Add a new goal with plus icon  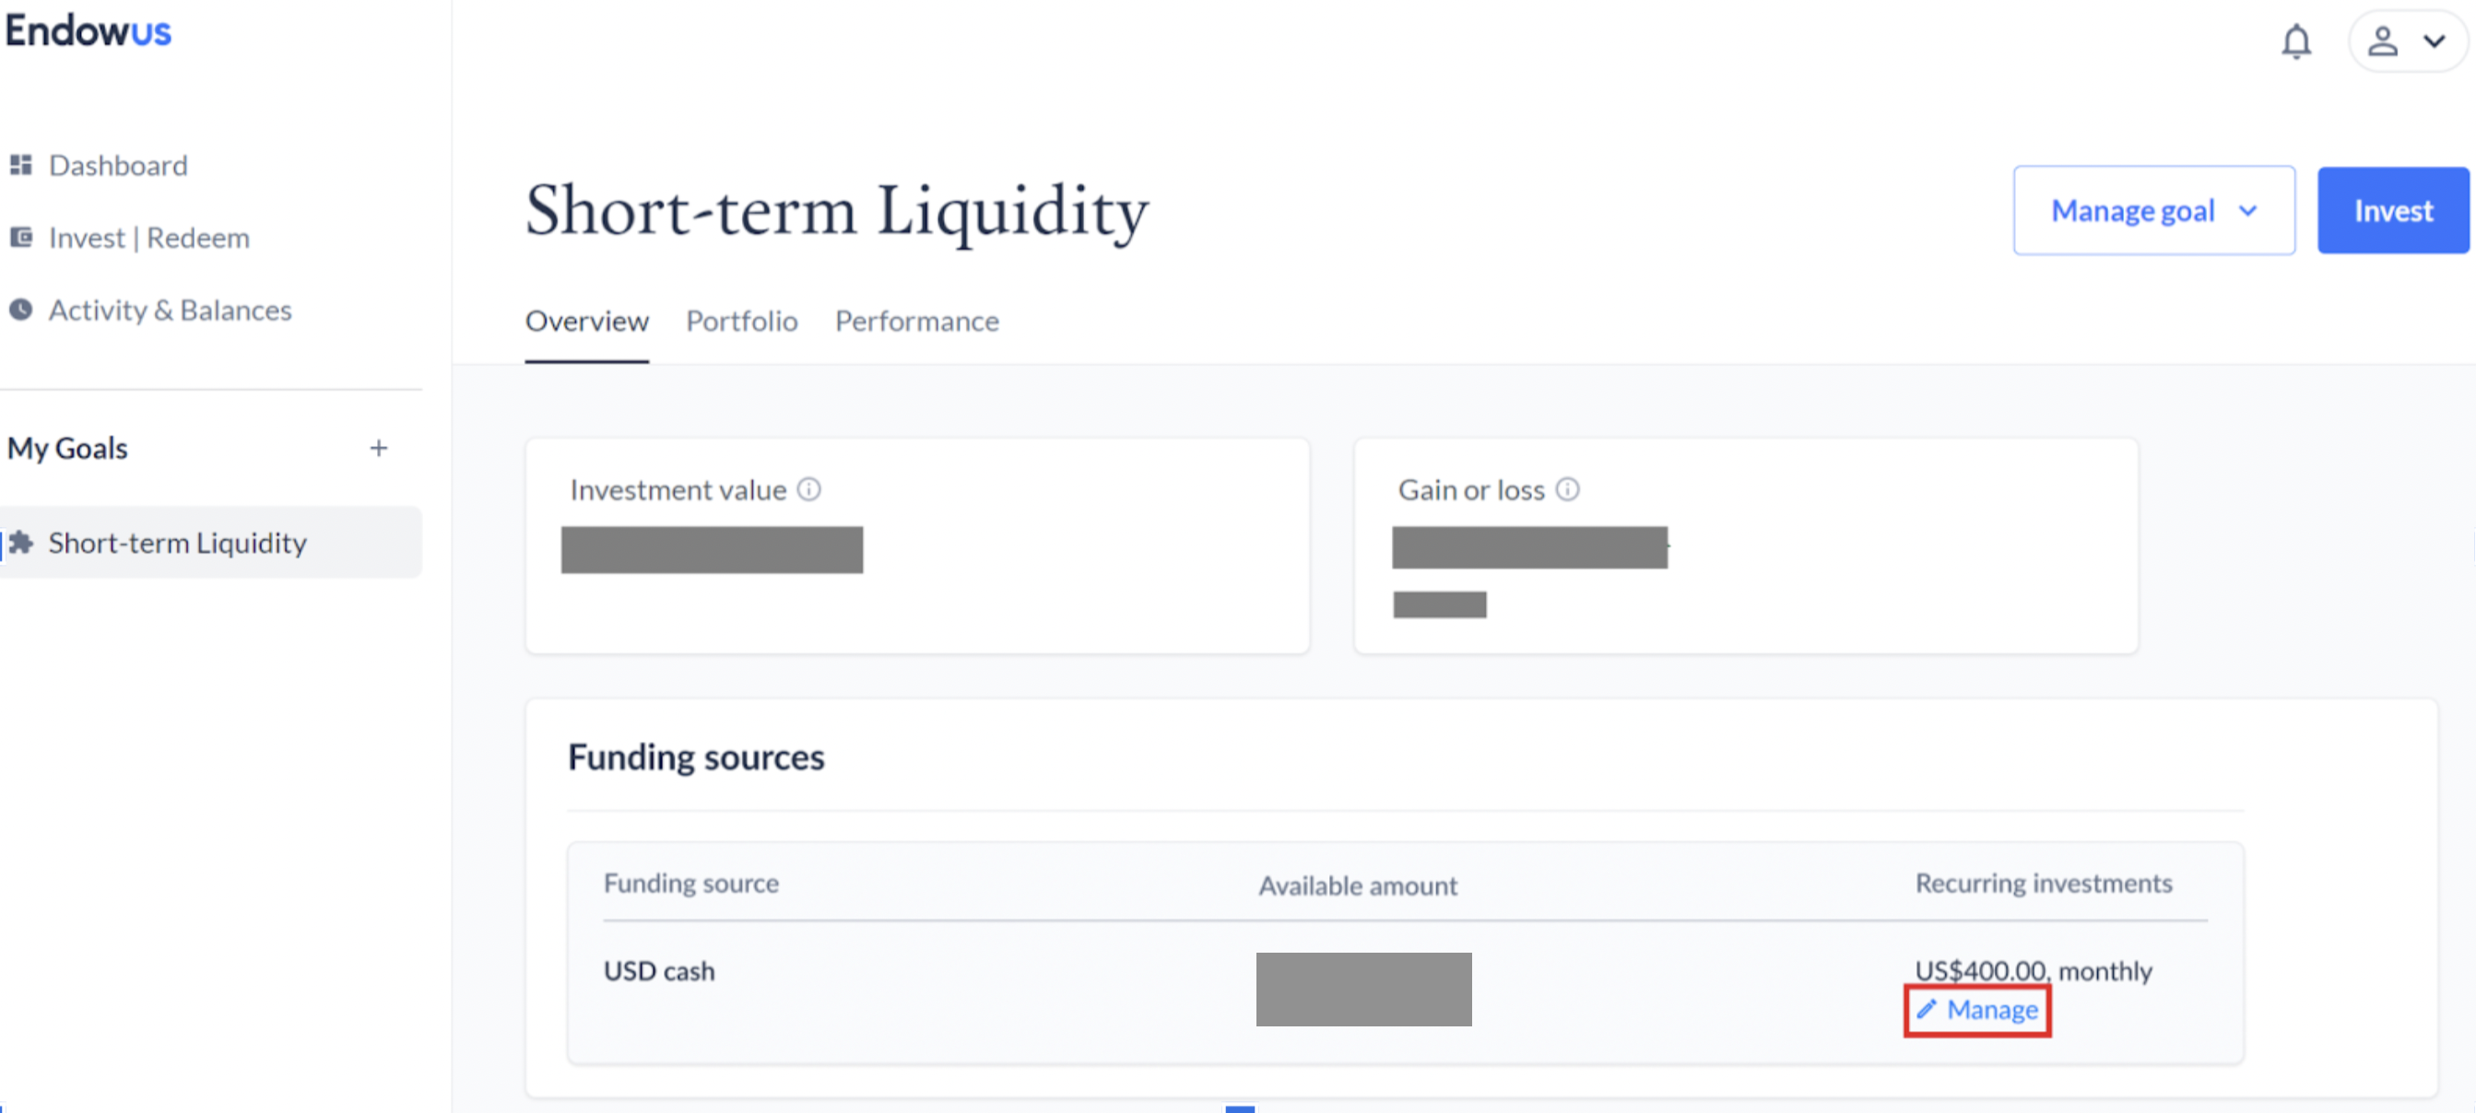379,448
